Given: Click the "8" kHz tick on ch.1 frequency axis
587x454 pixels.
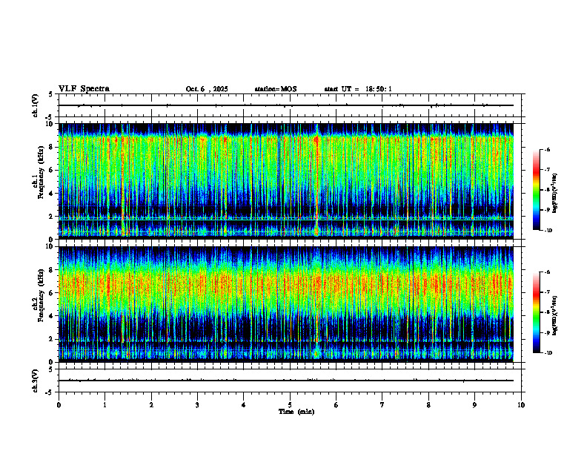Looking at the screenshot, I should pyautogui.click(x=52, y=147).
